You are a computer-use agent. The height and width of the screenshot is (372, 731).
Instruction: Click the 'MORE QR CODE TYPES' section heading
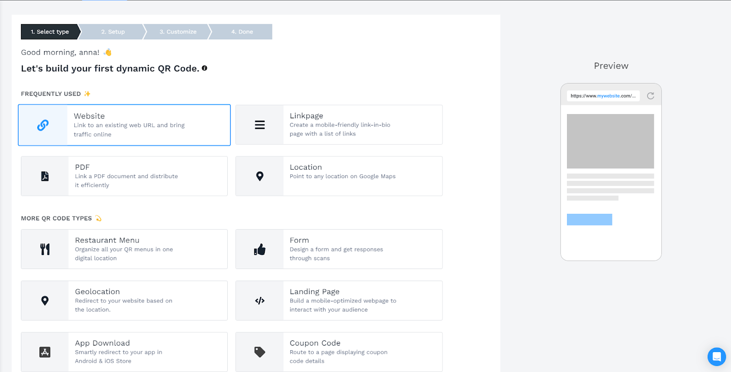click(56, 218)
